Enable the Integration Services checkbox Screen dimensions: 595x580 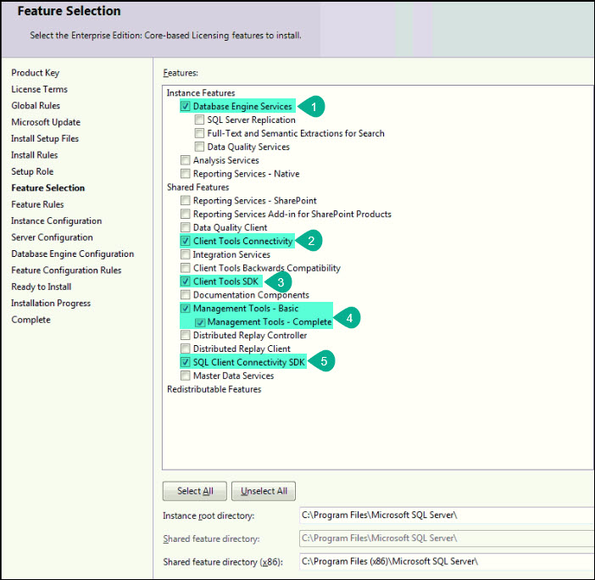pos(185,254)
